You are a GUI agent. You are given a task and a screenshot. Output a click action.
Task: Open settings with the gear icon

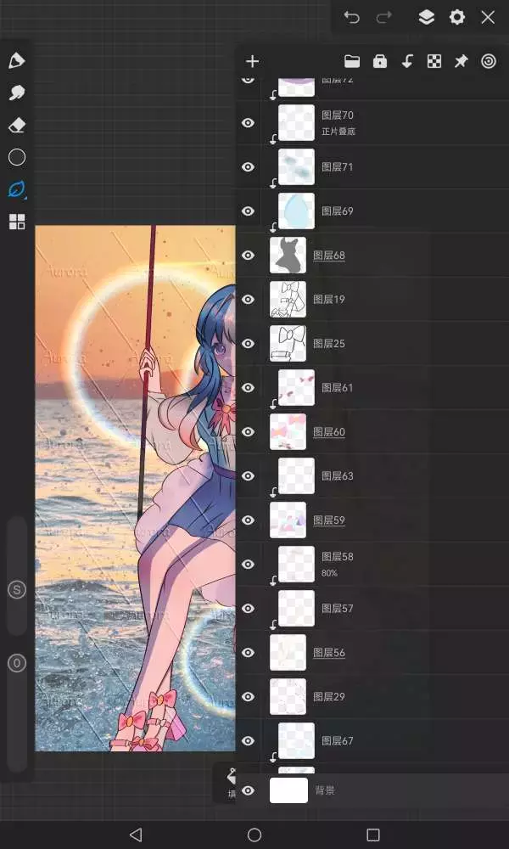coord(457,17)
